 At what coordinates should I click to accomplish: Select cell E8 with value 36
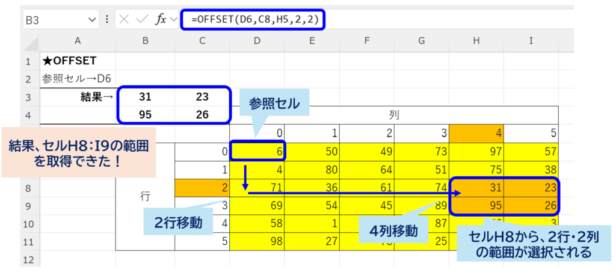[x=312, y=188]
